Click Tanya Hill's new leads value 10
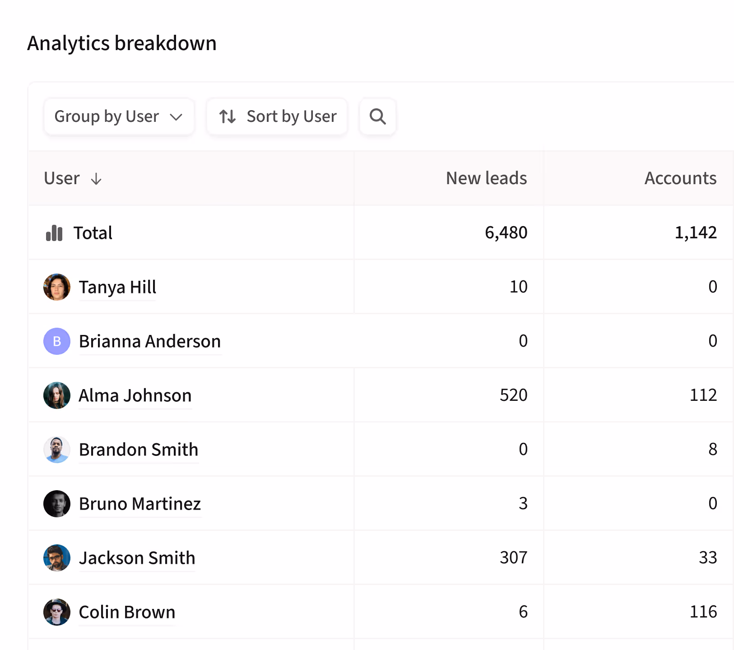The height and width of the screenshot is (650, 734). point(519,287)
